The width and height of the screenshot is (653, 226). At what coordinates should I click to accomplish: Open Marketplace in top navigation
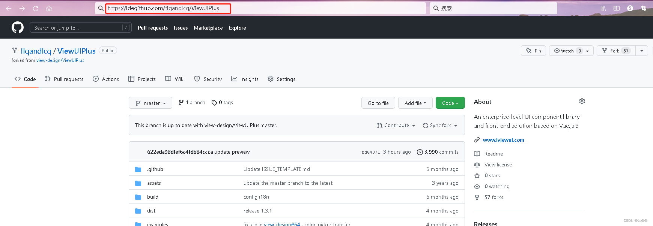coord(208,28)
